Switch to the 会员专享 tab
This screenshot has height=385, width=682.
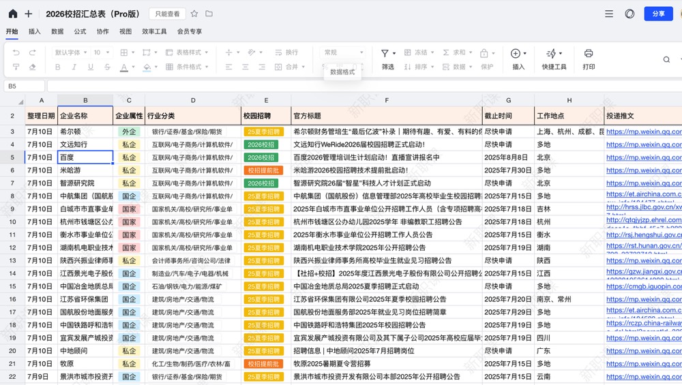(190, 31)
